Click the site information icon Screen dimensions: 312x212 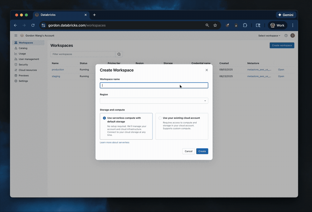43,25
